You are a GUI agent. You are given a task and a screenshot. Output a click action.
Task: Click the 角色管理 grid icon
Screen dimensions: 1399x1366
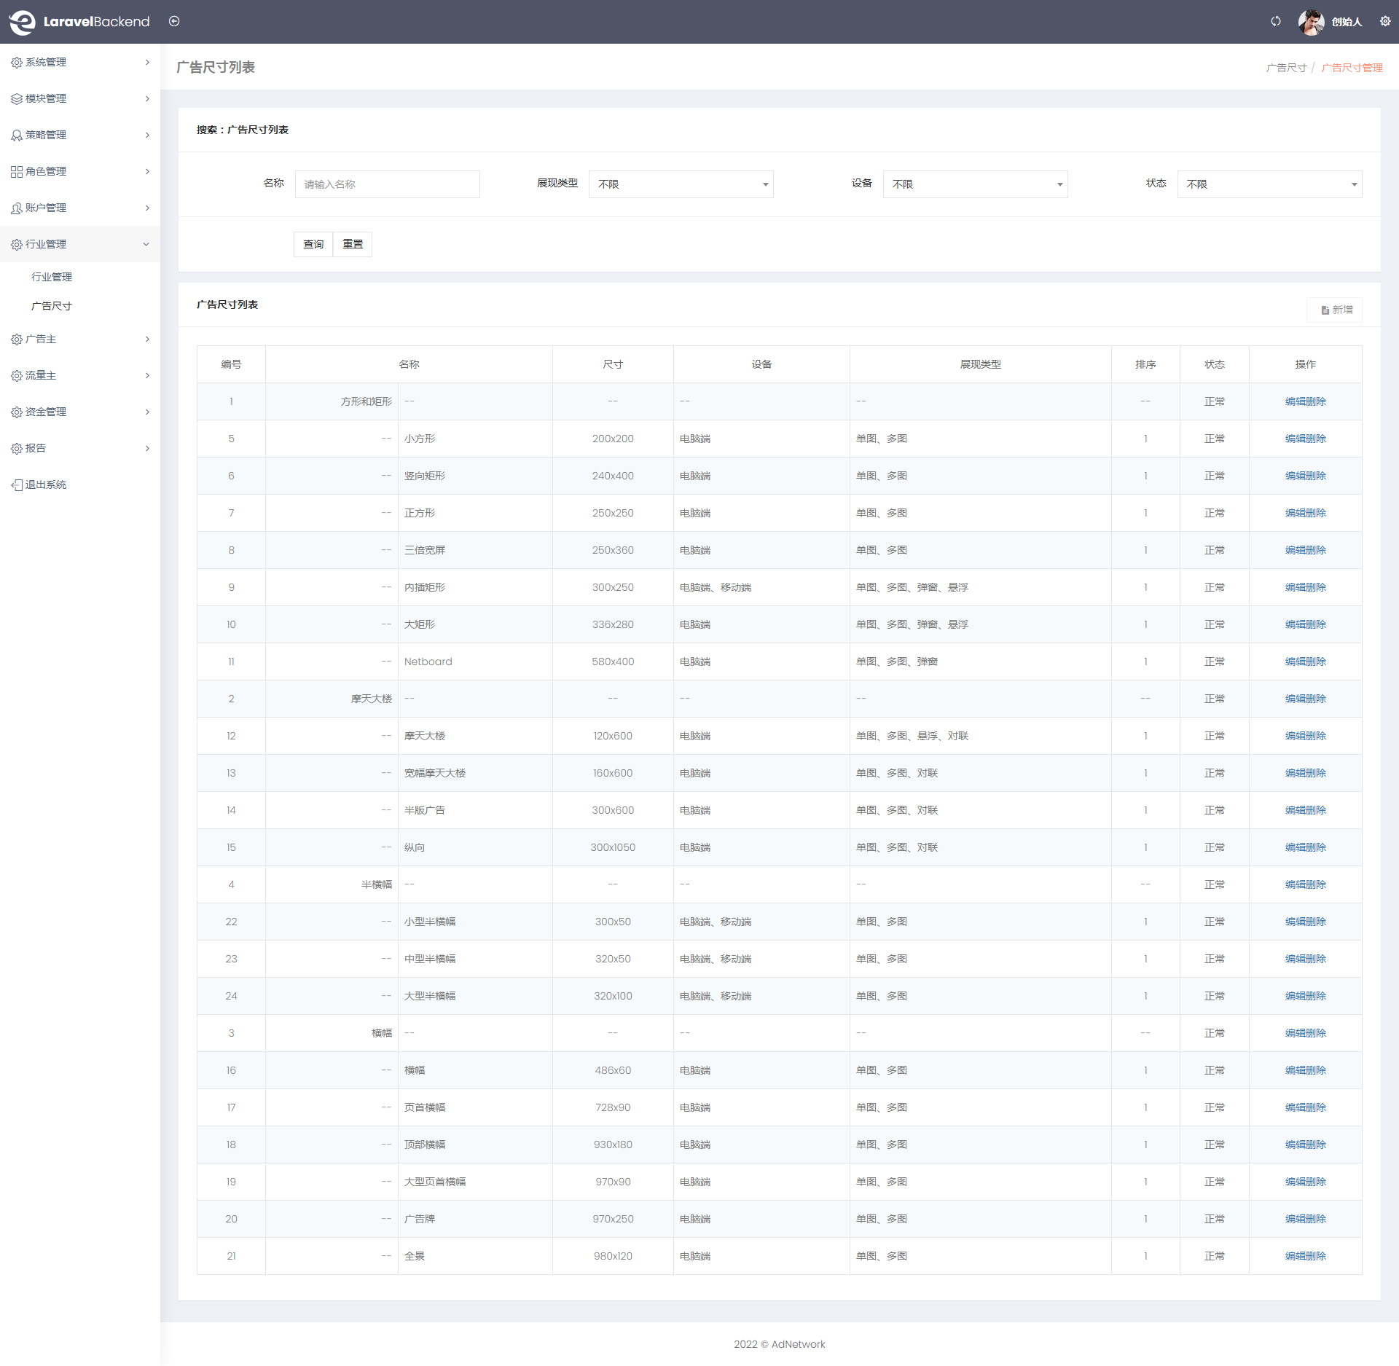coord(16,172)
